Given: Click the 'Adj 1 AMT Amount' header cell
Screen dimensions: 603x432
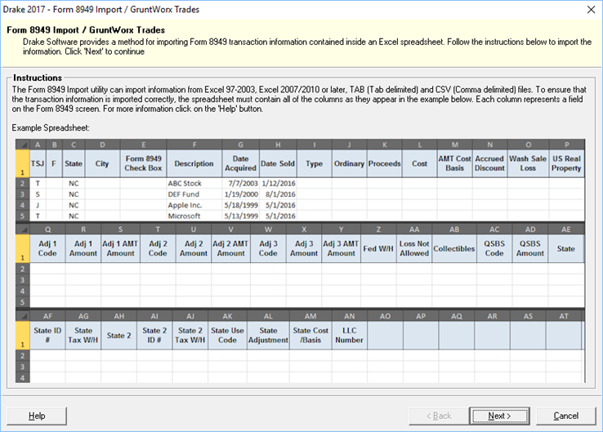Looking at the screenshot, I should [120, 249].
